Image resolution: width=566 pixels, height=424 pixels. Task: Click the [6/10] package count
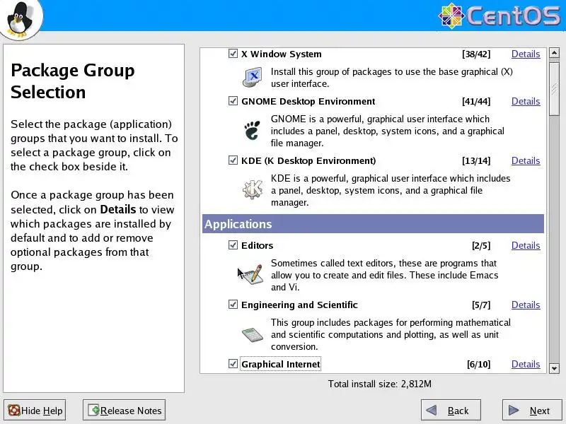tap(479, 364)
